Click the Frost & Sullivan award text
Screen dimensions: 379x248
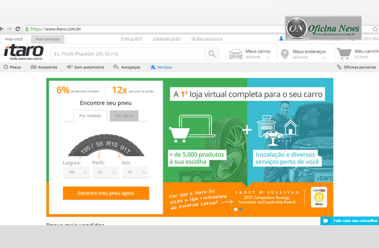(x=267, y=197)
